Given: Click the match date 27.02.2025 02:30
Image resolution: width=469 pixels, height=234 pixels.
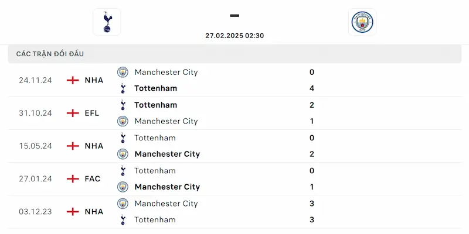Looking at the screenshot, I should click(x=235, y=36).
